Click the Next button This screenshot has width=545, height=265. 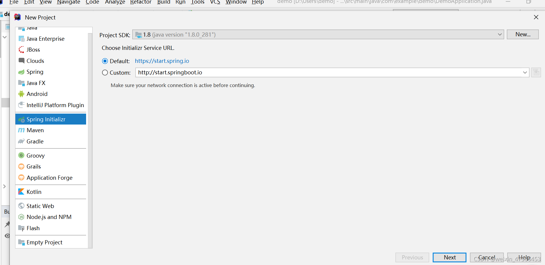coord(449,257)
